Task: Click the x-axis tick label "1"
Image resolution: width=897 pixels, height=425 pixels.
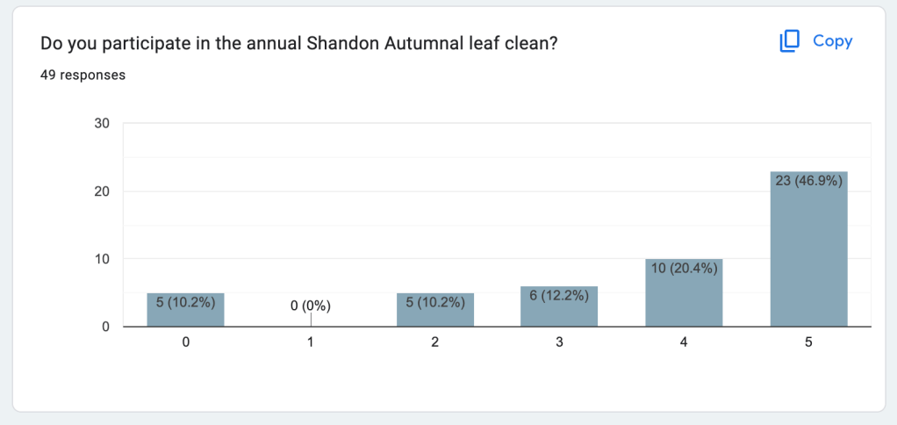Action: (310, 343)
